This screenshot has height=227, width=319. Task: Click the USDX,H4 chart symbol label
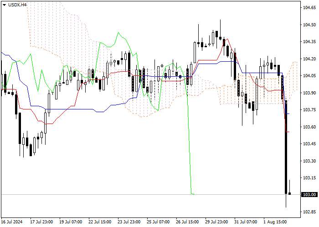pos(17,5)
